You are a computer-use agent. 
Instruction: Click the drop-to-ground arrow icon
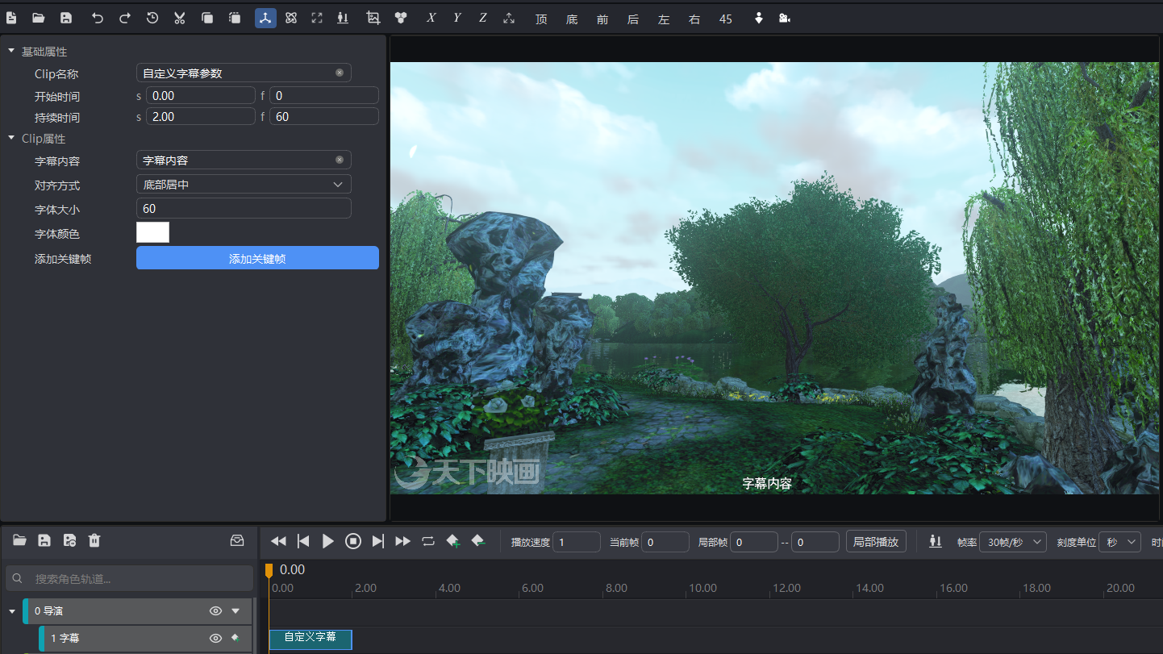click(x=758, y=18)
